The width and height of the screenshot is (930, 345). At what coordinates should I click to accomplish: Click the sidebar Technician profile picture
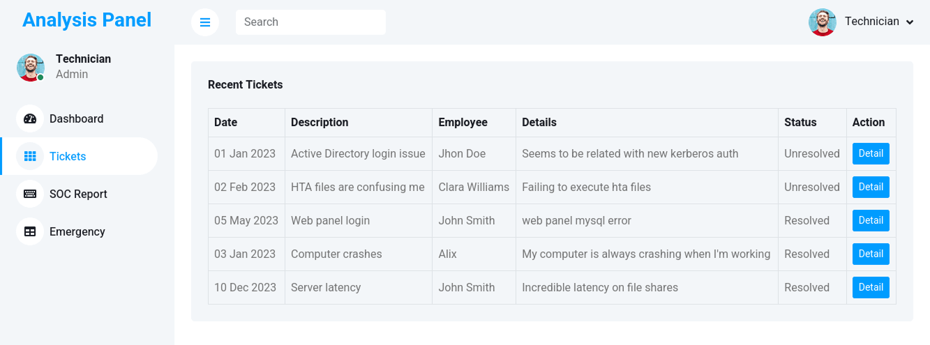[31, 68]
